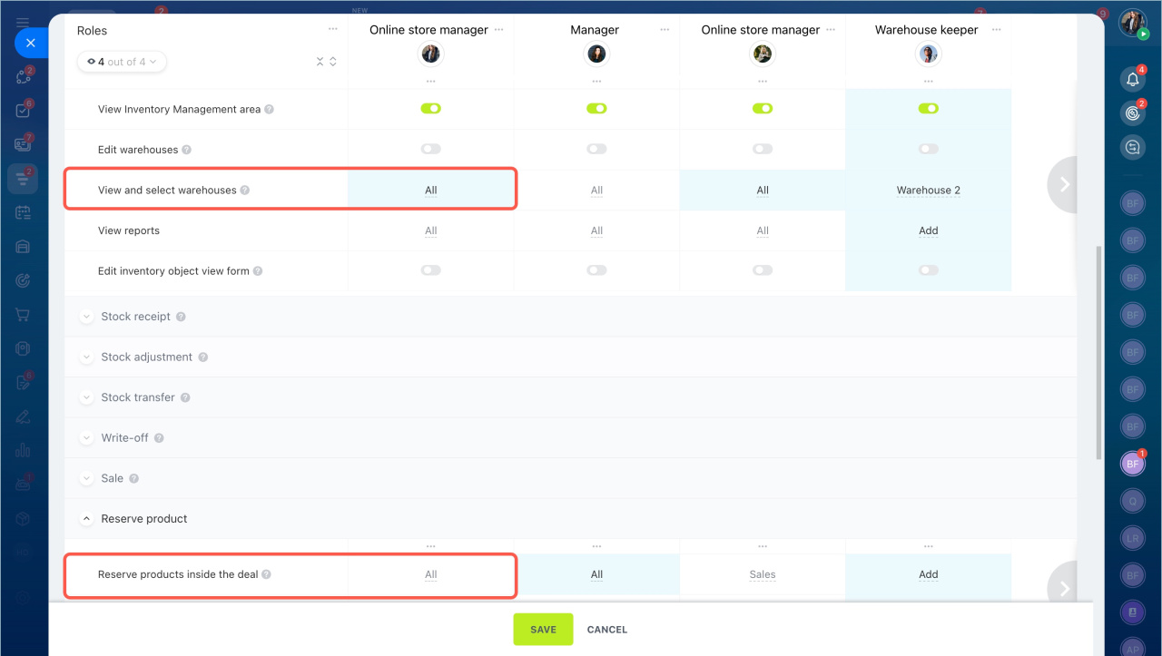Open the three-dot menu for Manager role

point(665,30)
